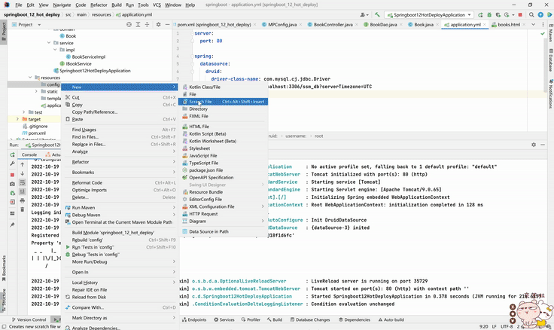Select Kotlin Class/File in New submenu
This screenshot has height=330, width=554.
(224, 87)
